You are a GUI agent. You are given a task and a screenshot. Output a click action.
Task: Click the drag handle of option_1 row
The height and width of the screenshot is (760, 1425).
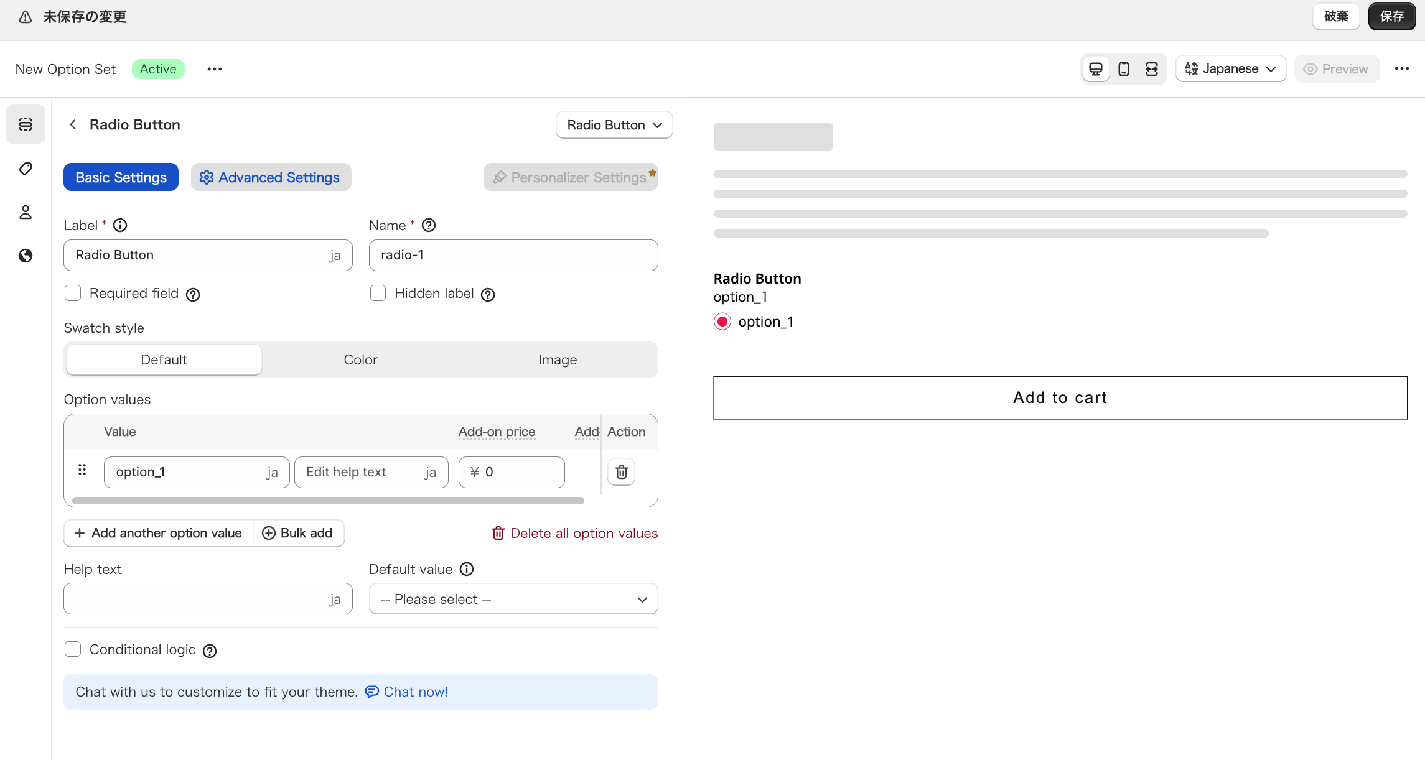pyautogui.click(x=82, y=470)
